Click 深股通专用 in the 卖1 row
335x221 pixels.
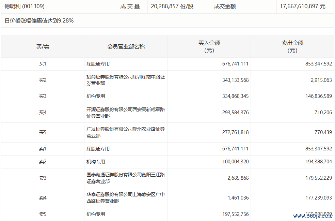click(x=98, y=149)
